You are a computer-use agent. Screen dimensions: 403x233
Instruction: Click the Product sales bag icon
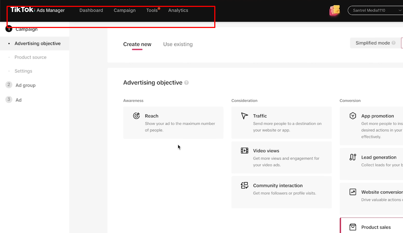click(353, 227)
